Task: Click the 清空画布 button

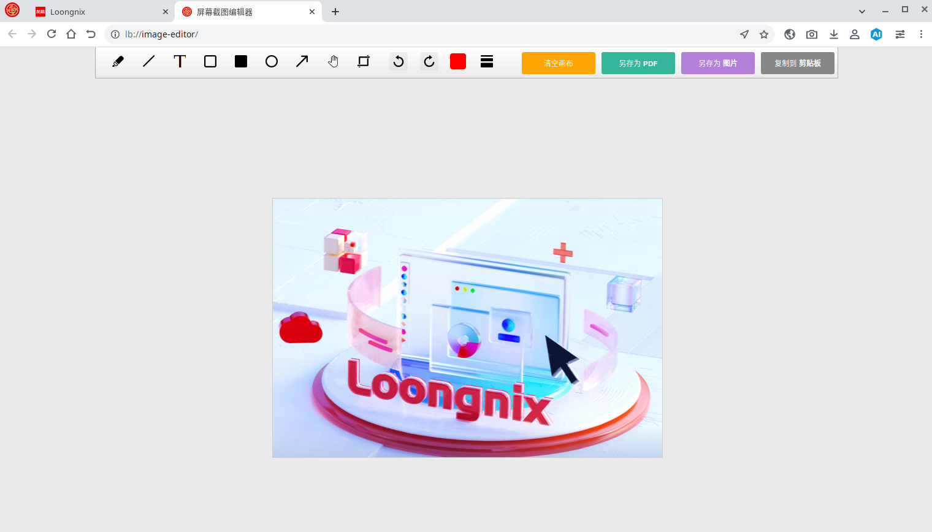Action: (559, 63)
